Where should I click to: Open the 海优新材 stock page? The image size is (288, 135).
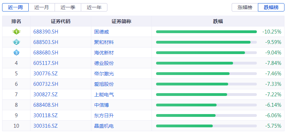pyautogui.click(x=104, y=53)
